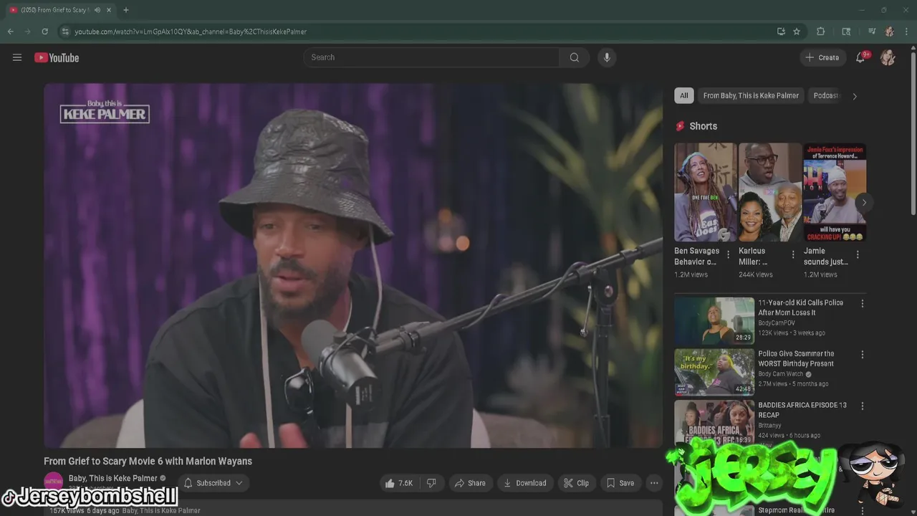Viewport: 917px width, 516px height.
Task: Open 11-Year-old Kid Calls Police video title
Action: (x=800, y=307)
